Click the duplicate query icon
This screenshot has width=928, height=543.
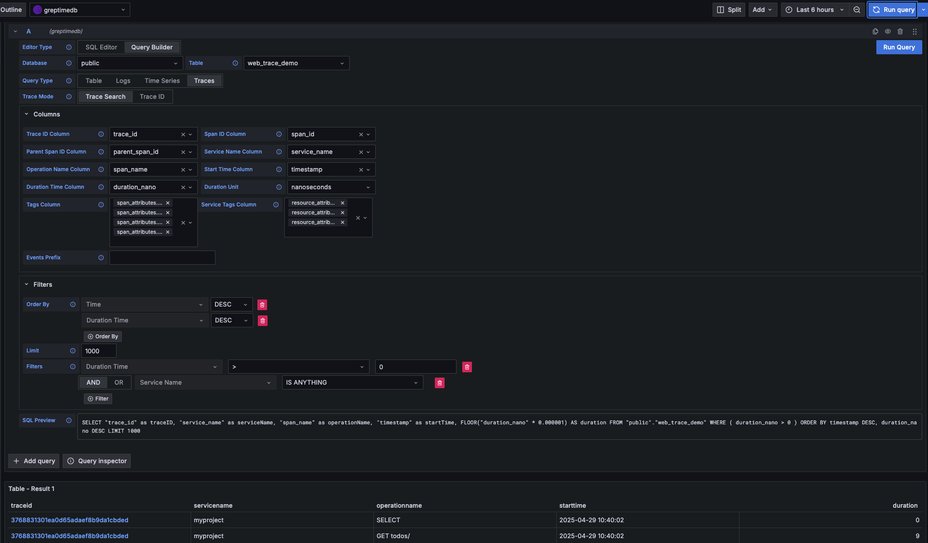click(x=875, y=31)
